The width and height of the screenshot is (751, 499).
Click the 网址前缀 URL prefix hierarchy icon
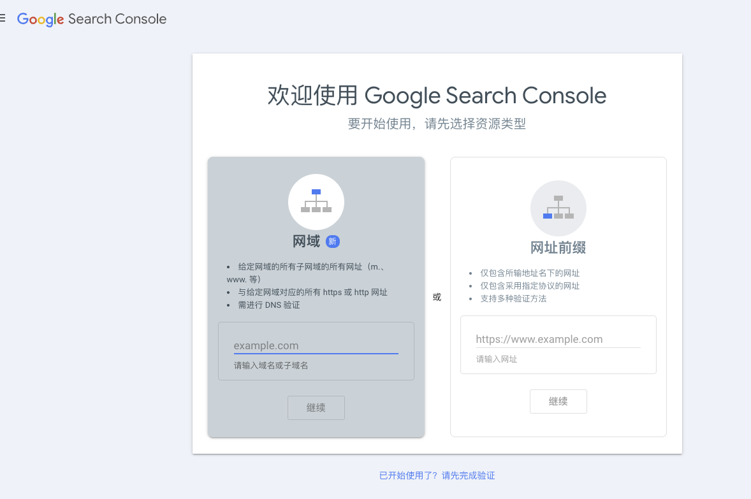pos(558,208)
